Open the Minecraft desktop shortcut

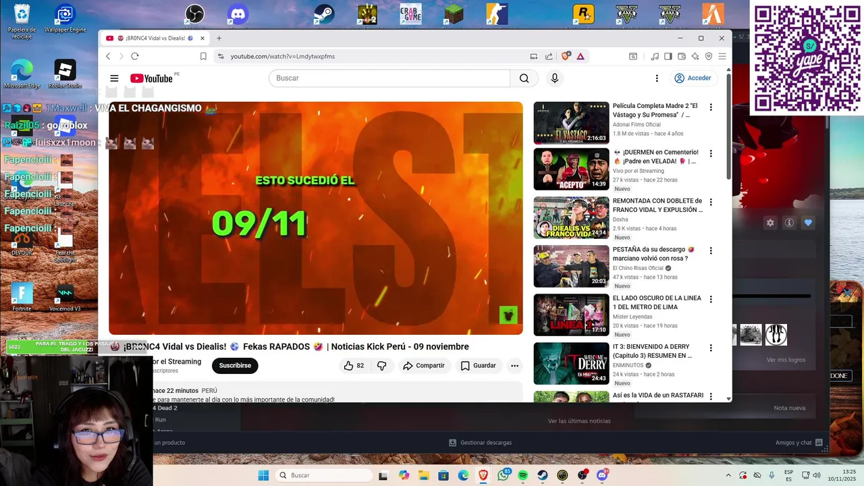coord(454,14)
